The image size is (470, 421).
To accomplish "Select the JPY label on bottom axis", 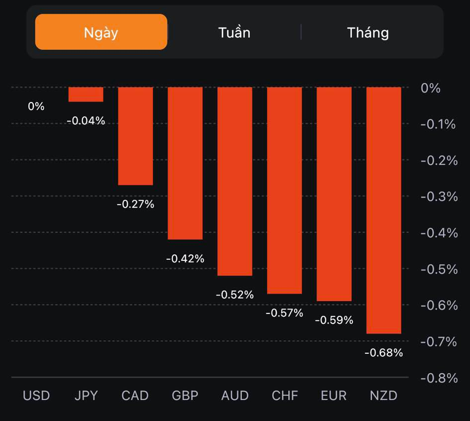I will pyautogui.click(x=86, y=396).
